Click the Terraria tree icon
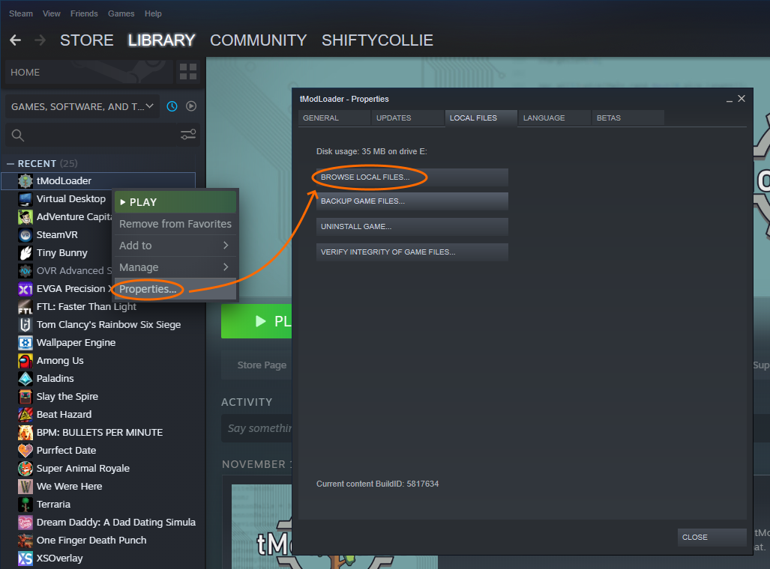770x569 pixels. [25, 505]
